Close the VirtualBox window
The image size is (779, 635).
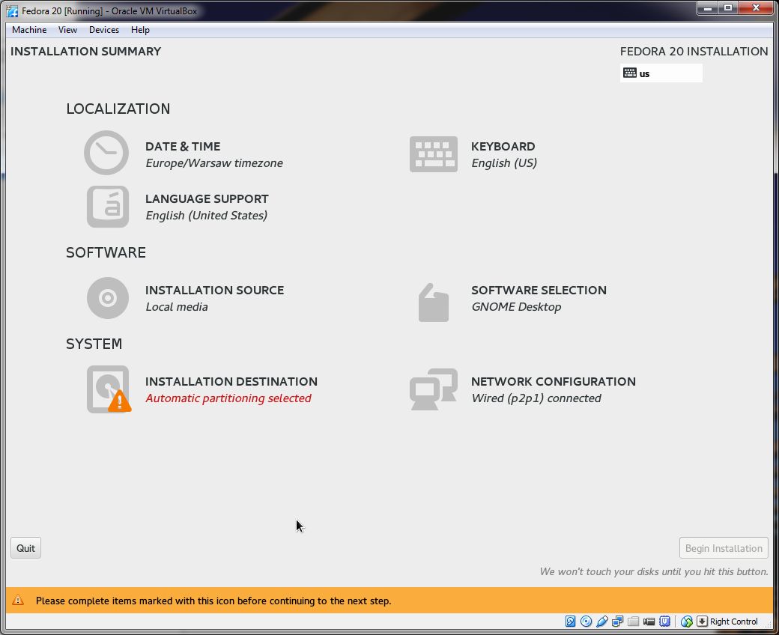coord(756,8)
